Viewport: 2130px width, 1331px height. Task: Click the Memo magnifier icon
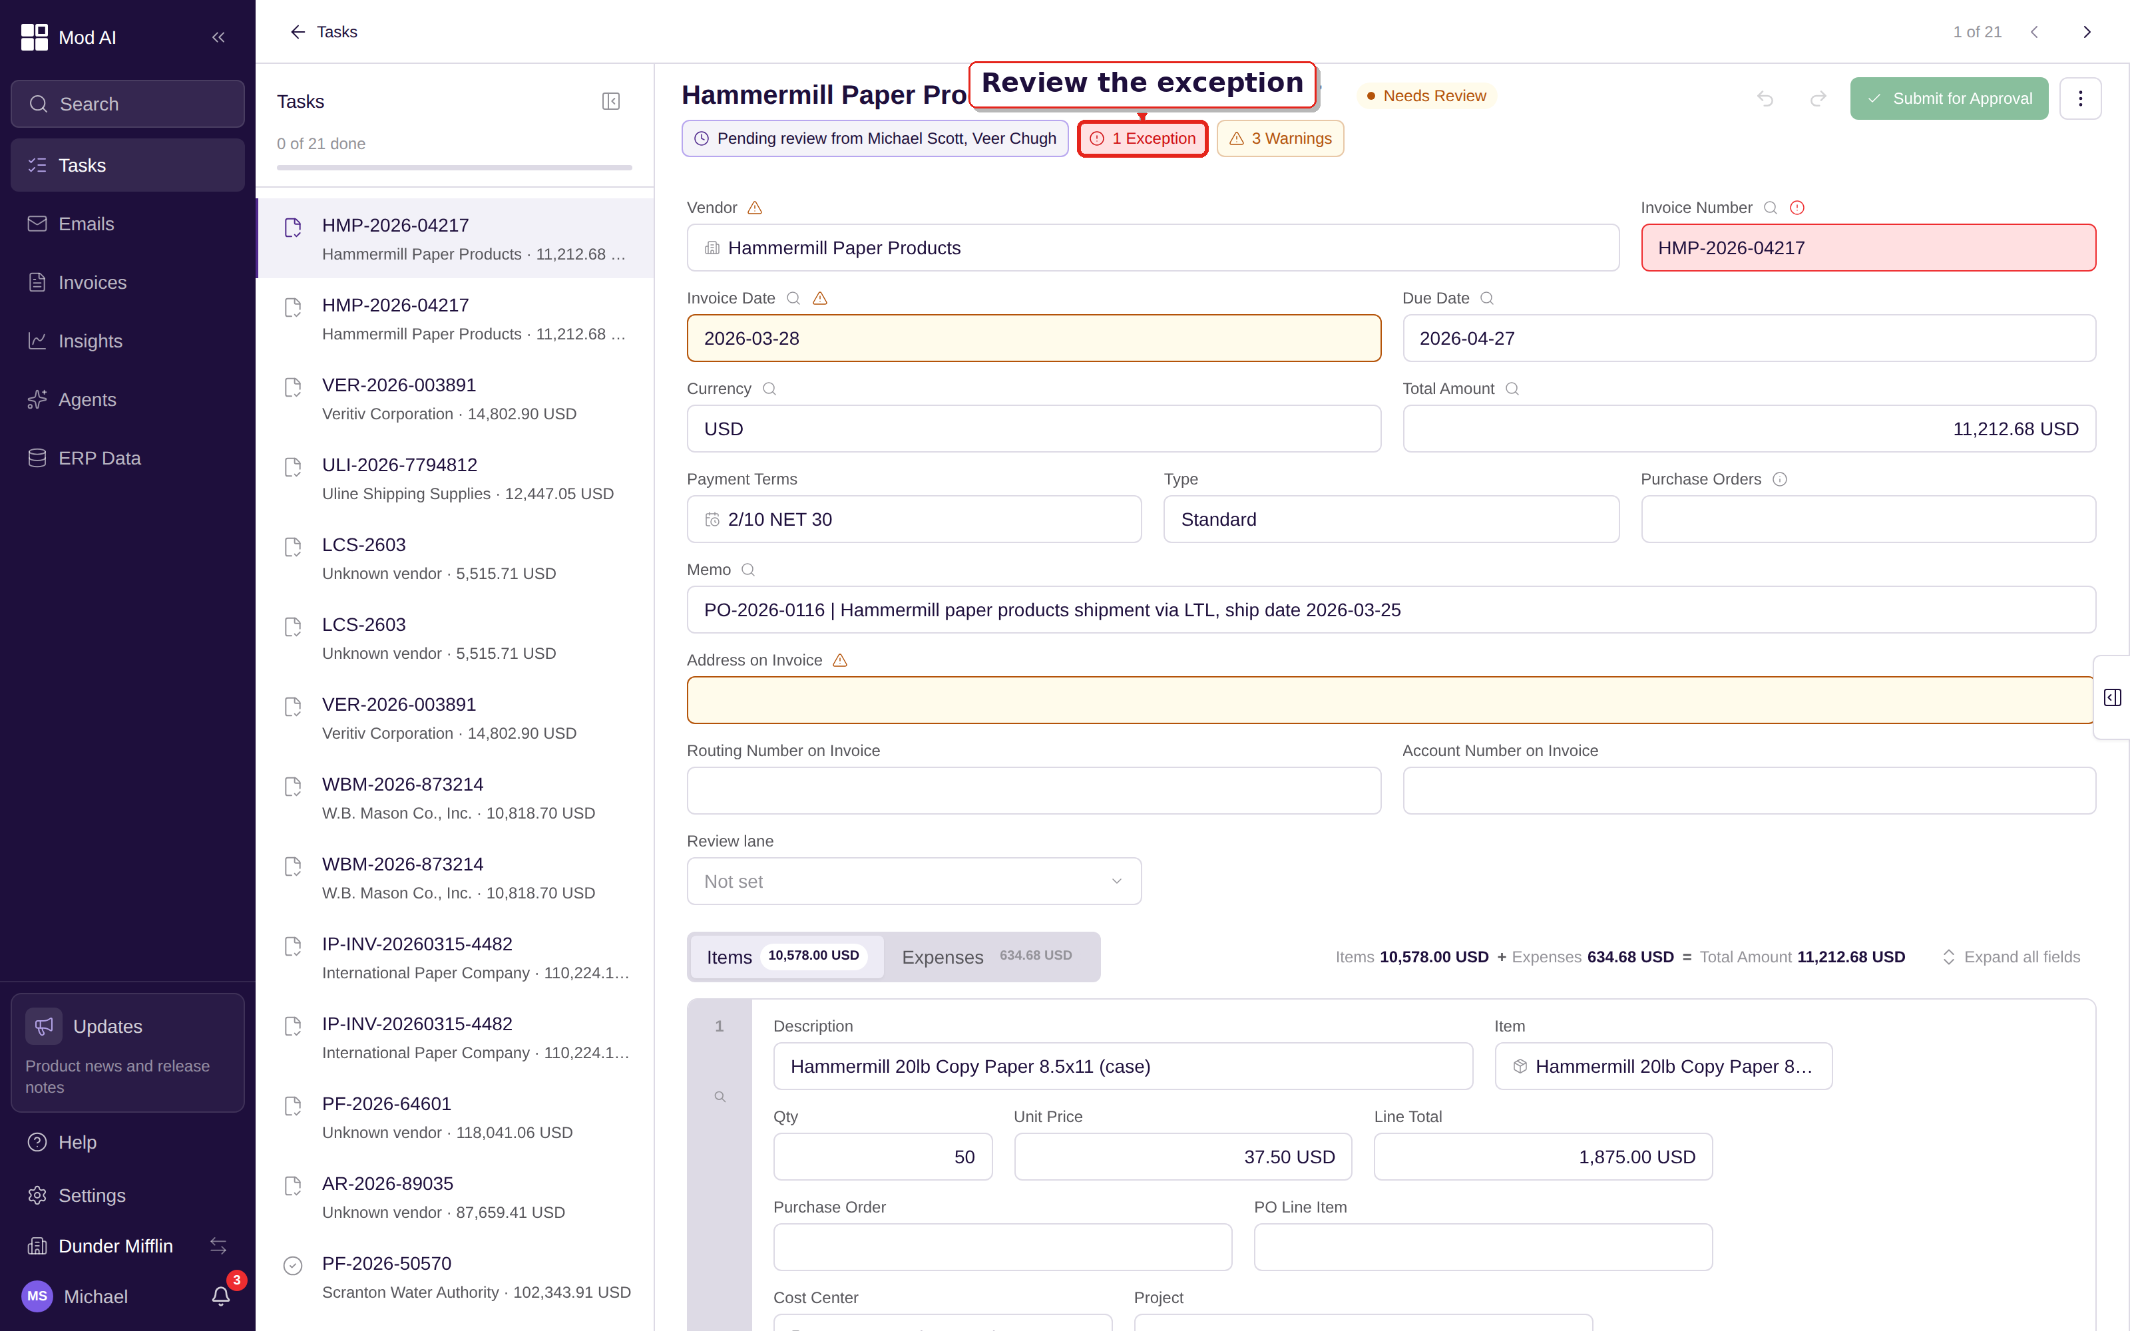click(x=748, y=570)
